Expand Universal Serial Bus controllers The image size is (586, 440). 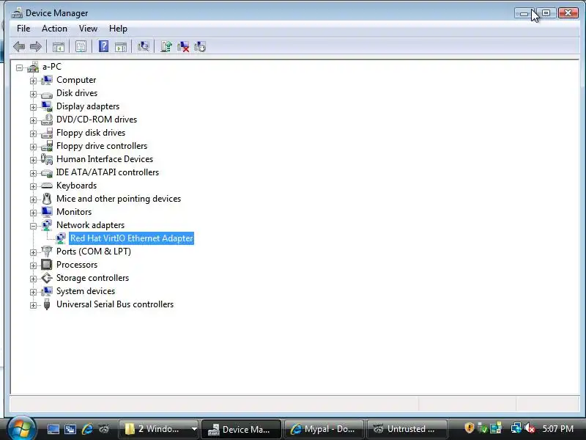point(33,305)
